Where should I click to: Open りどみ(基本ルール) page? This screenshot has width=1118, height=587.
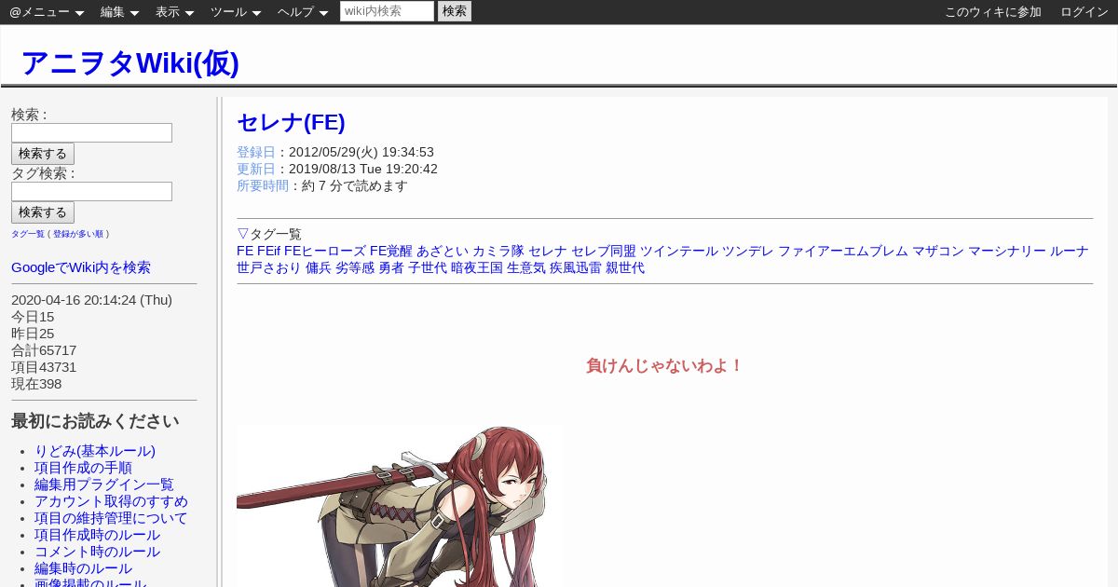tap(95, 451)
